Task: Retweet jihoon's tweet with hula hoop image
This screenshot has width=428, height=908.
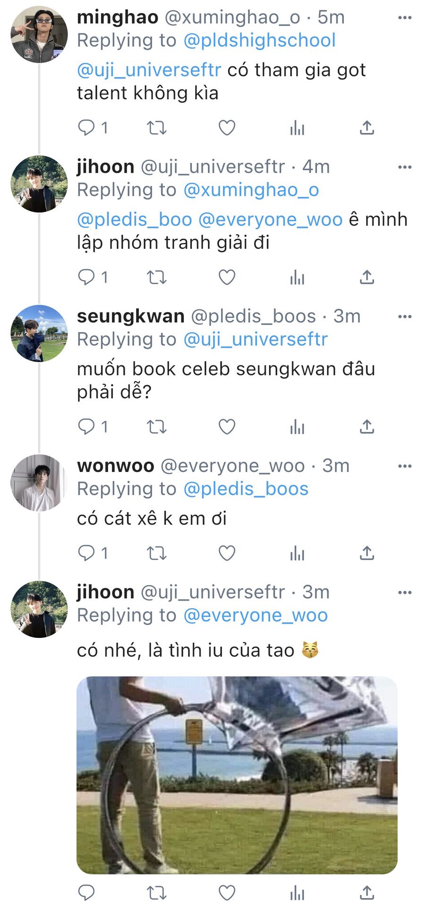Action: click(x=156, y=893)
